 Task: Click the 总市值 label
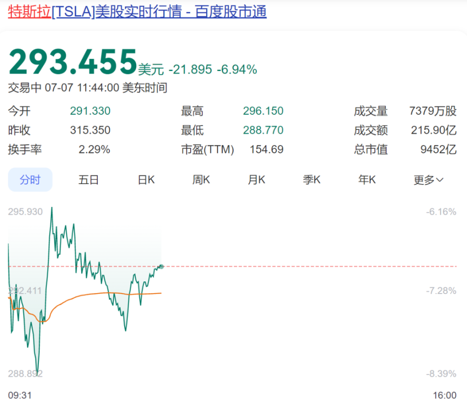click(x=371, y=149)
